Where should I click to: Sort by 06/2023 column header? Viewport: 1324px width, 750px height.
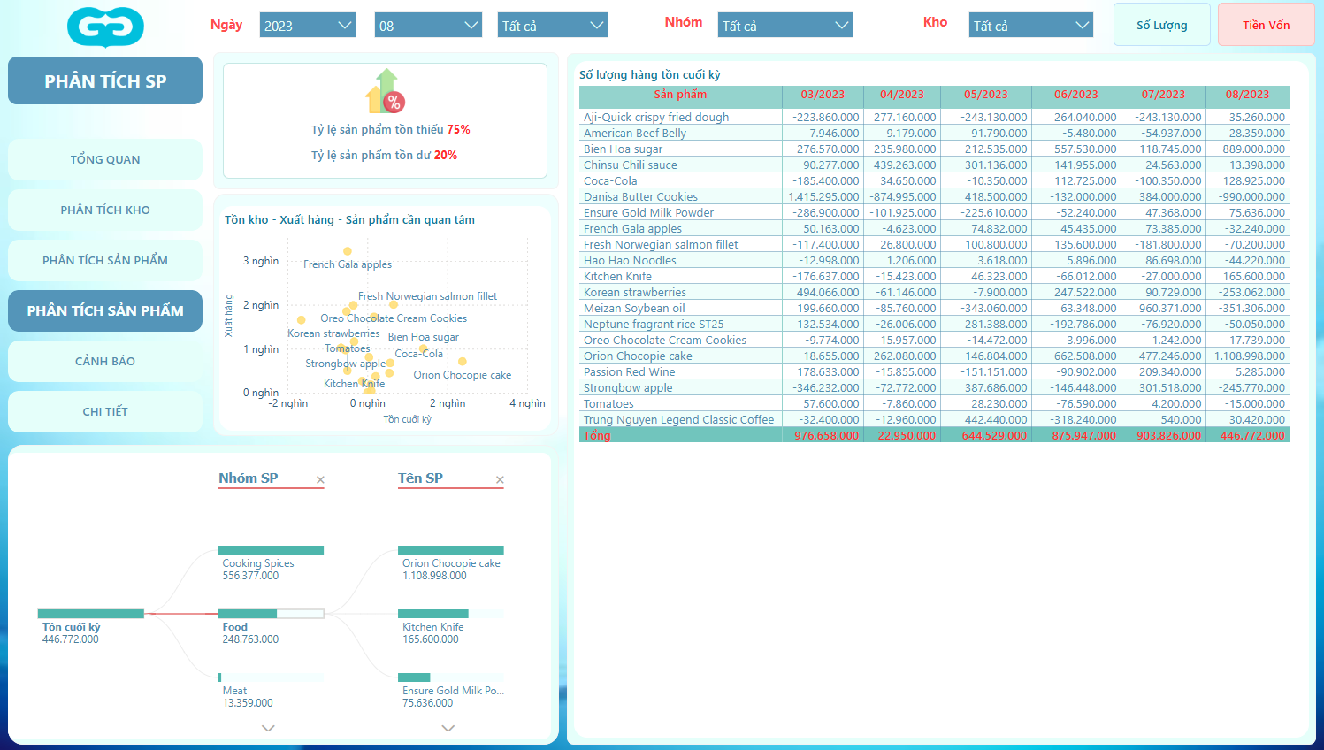1075,95
